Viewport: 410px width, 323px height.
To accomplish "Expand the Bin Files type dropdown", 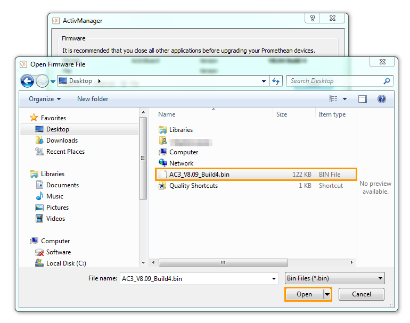I will point(380,278).
